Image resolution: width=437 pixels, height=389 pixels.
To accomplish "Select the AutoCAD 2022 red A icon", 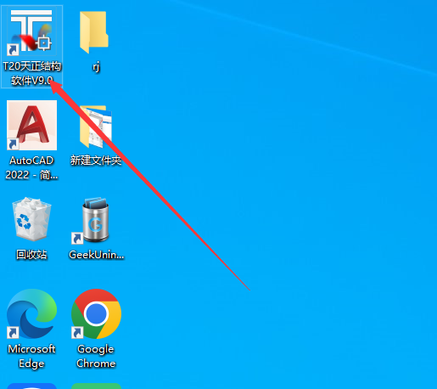I will [x=31, y=125].
